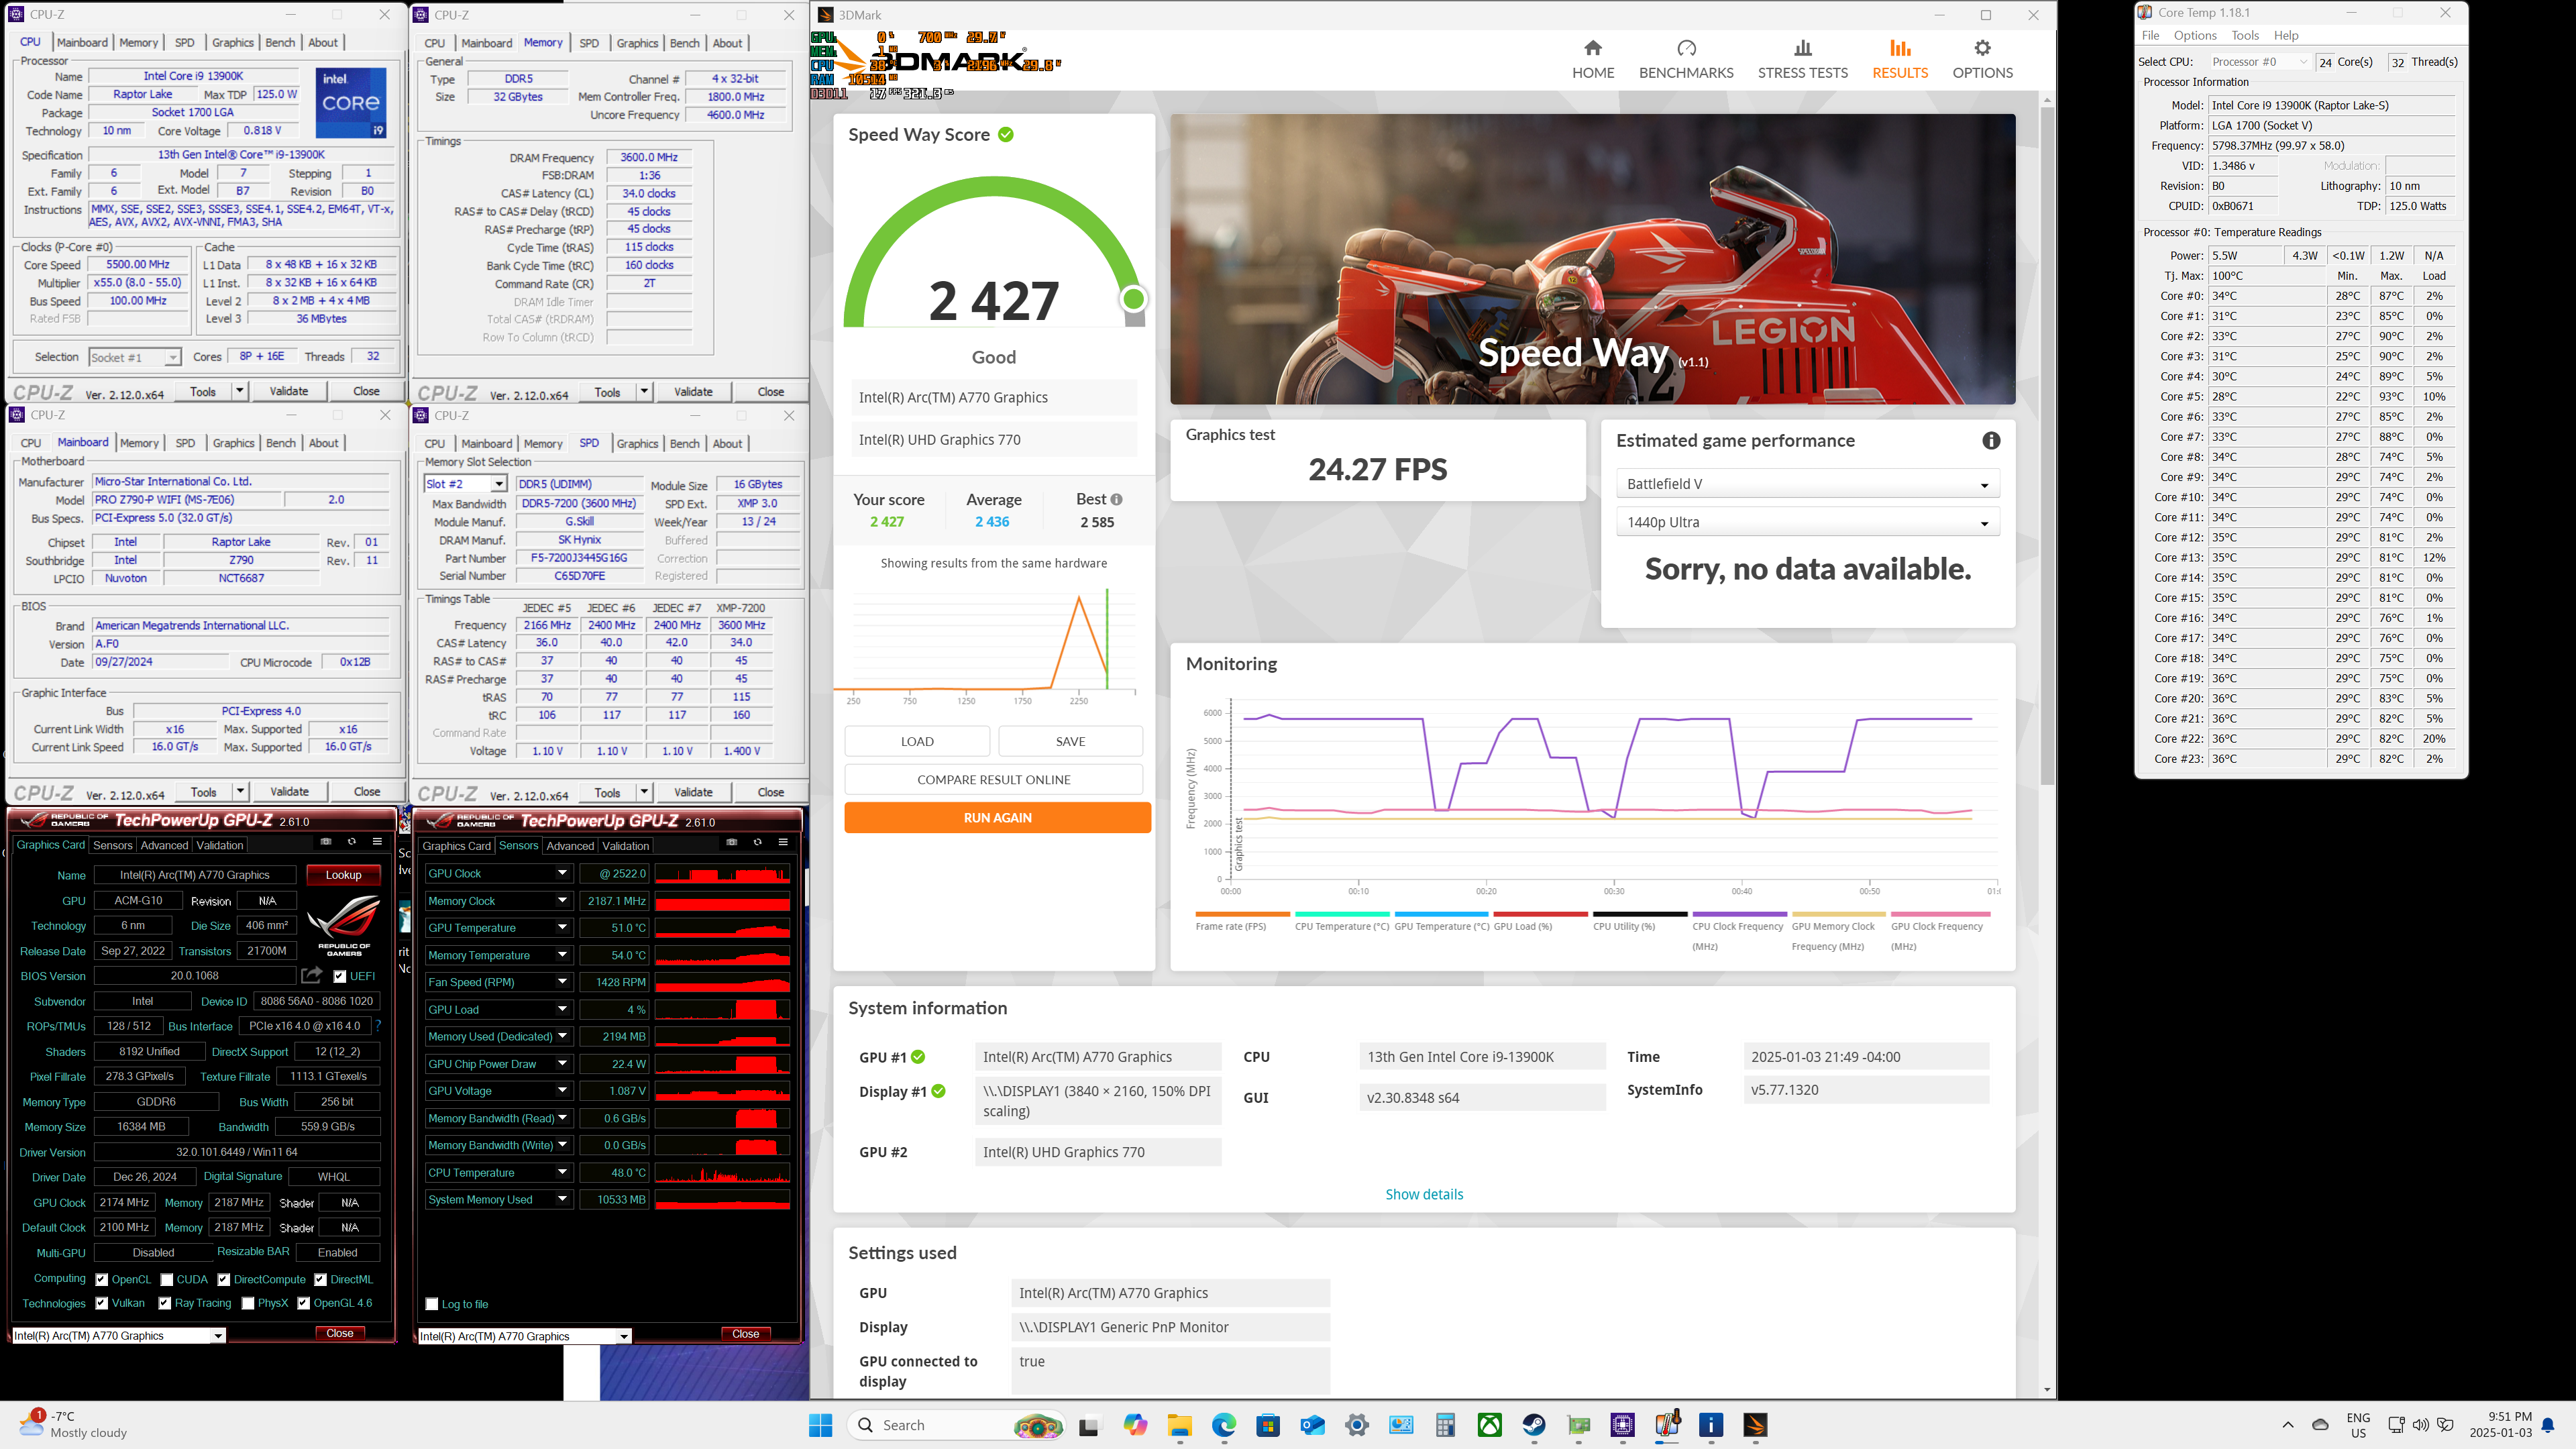Click the taskbar Search box
The width and height of the screenshot is (2576, 1449).
tap(955, 1425)
